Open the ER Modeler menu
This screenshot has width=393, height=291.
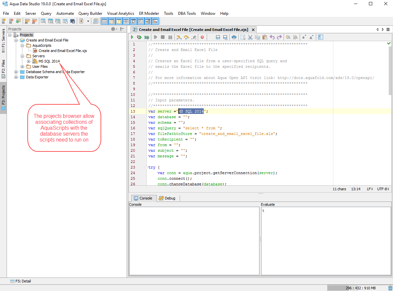[149, 13]
